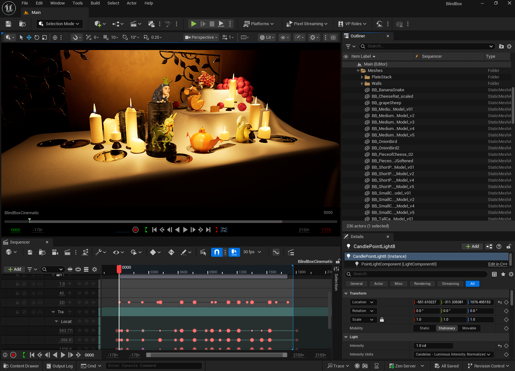Screen dimensions: 515x371
Task: Play the cinematic forward in viewport controls
Action: [185, 230]
